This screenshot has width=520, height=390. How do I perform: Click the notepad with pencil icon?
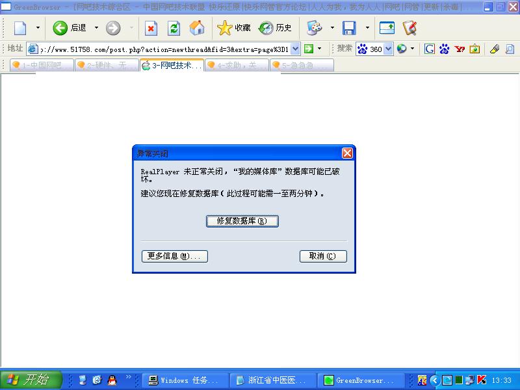tap(410, 28)
